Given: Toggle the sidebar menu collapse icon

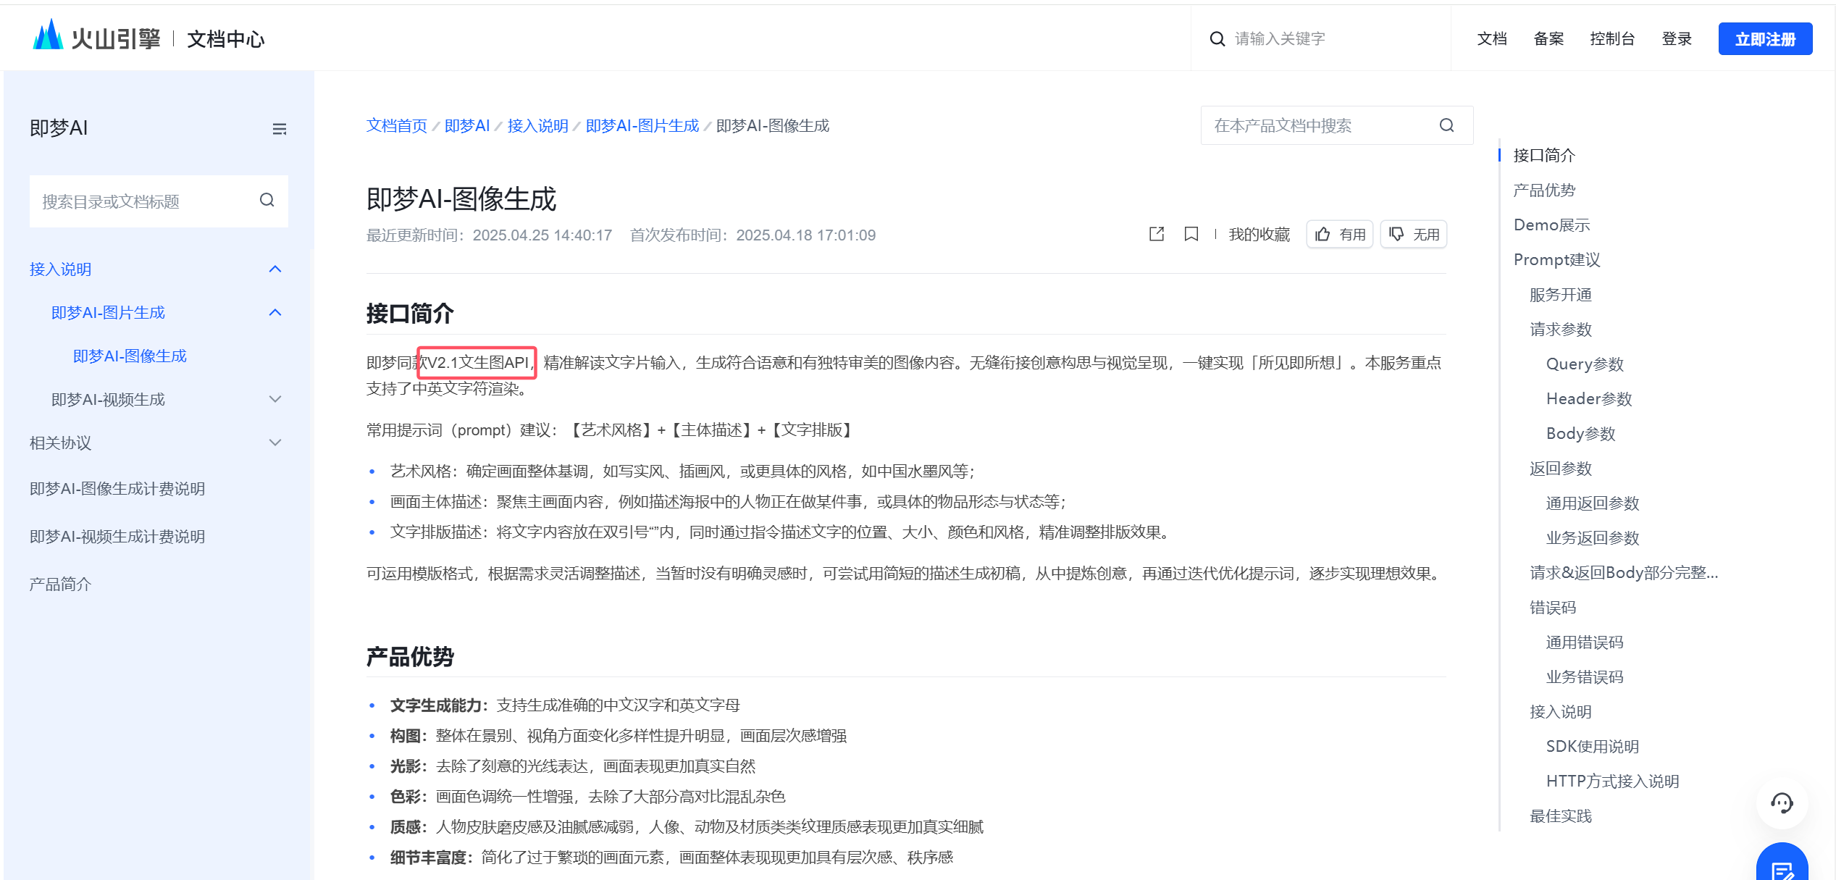Looking at the screenshot, I should pos(279,129).
